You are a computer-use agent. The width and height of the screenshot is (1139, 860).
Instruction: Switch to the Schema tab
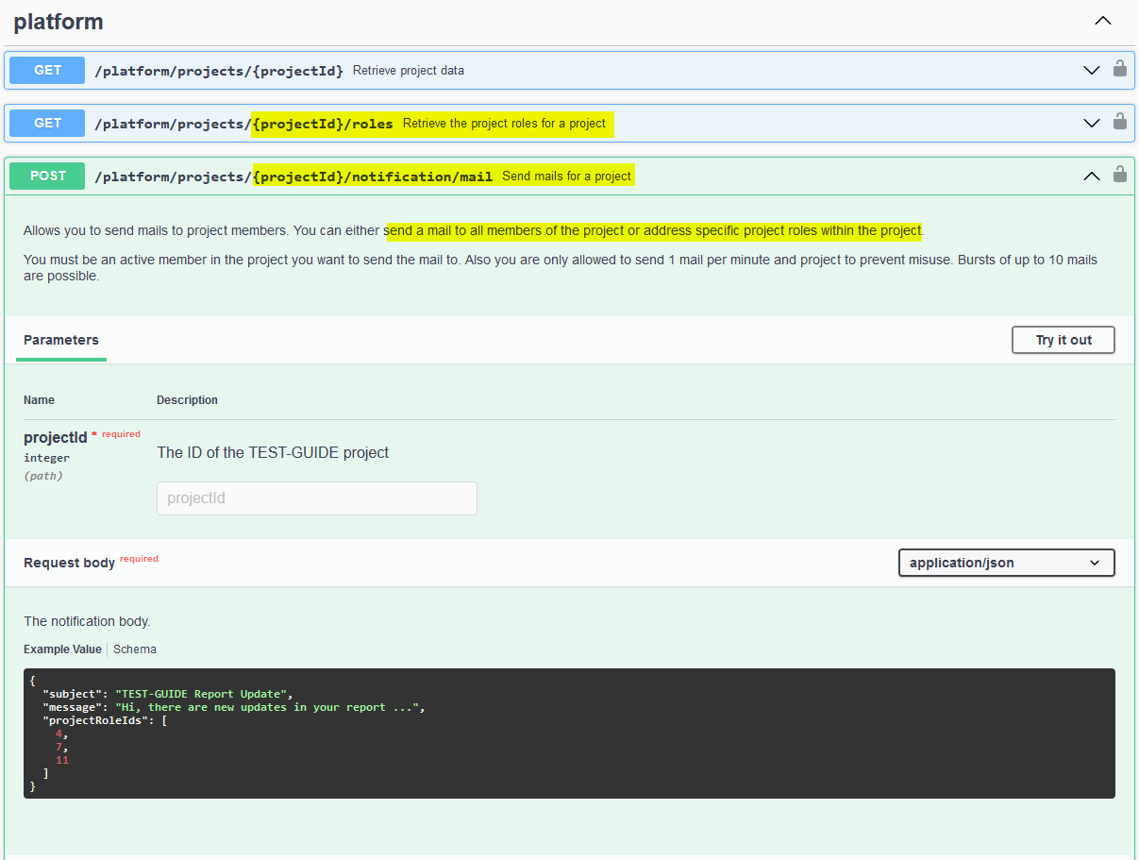[134, 649]
